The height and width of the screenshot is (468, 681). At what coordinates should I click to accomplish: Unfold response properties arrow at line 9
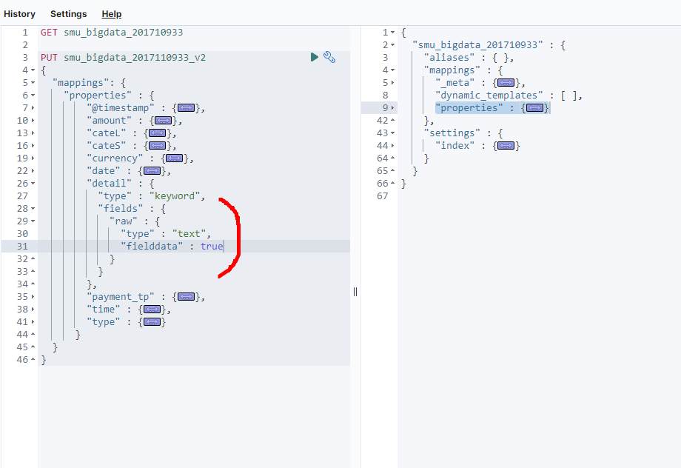392,108
